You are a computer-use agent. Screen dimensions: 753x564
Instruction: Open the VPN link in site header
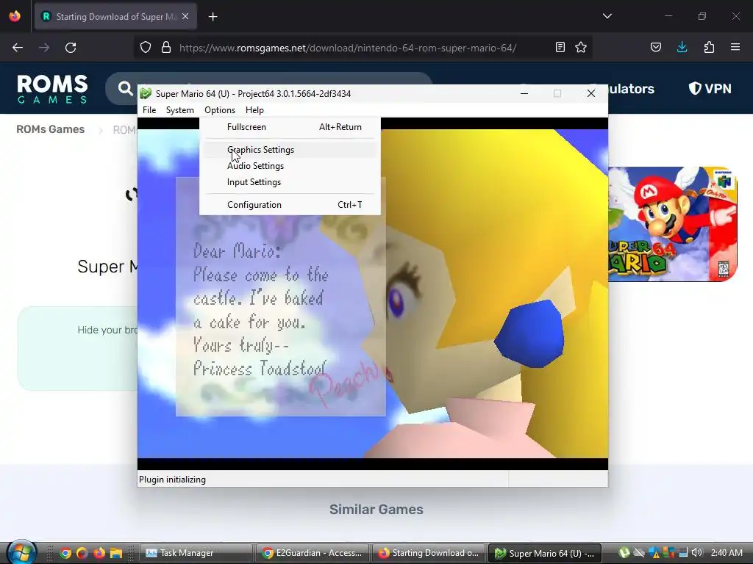(x=710, y=89)
